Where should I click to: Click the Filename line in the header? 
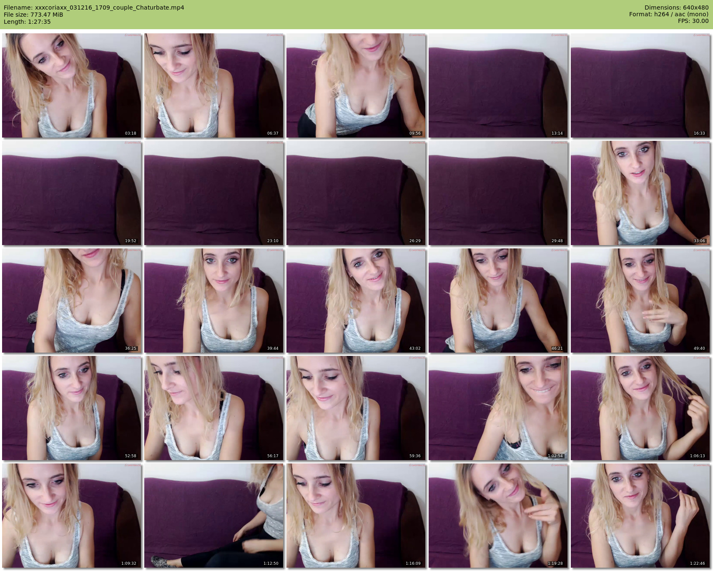pos(94,8)
